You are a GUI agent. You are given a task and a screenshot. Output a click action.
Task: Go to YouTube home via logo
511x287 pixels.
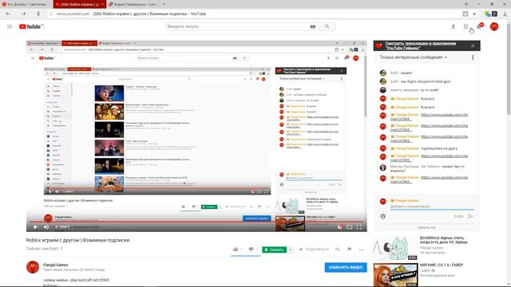click(x=31, y=26)
